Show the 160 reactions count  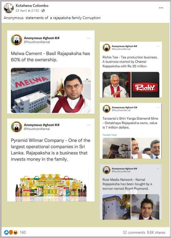[23, 232]
